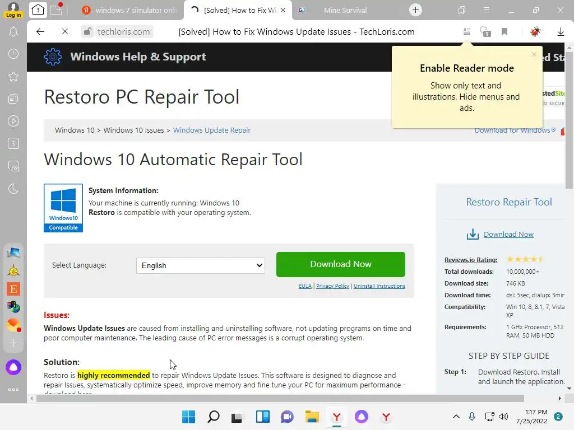Click the feedback icon with badge

click(x=485, y=32)
